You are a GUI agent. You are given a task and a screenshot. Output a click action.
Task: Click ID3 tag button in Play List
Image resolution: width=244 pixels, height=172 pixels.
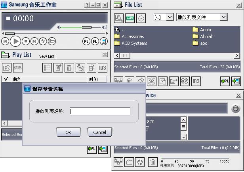point(103,68)
